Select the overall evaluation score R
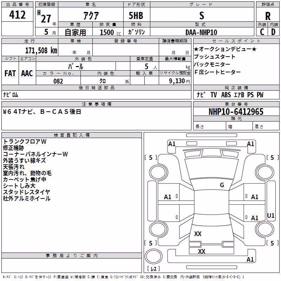Image resolution: width=281 pixels, height=281 pixels. pyautogui.click(x=268, y=16)
